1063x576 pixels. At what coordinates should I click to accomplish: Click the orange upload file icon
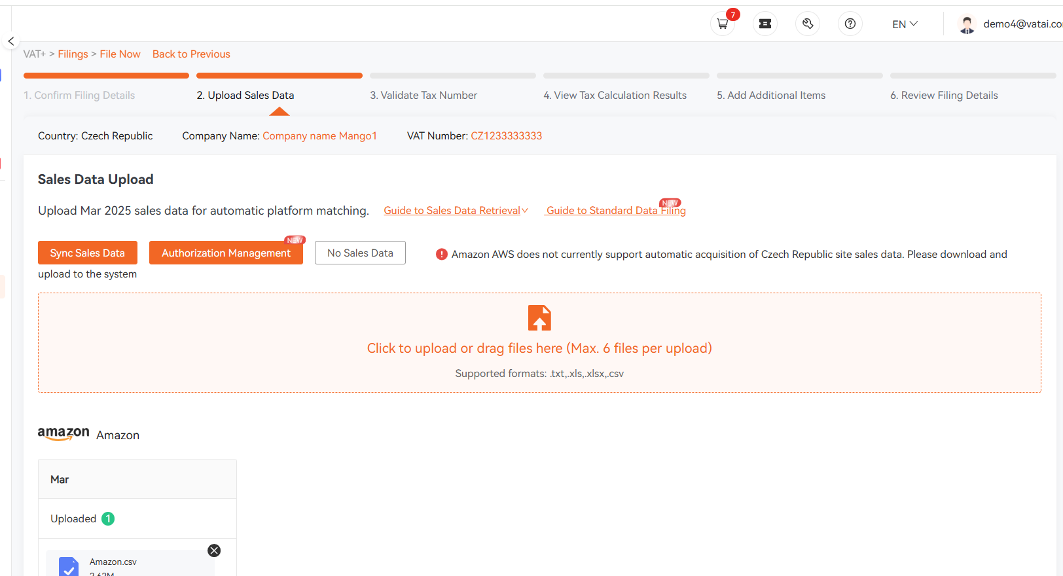[539, 318]
